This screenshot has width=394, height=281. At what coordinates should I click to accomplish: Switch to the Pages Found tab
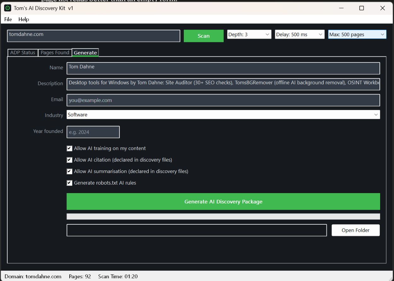click(55, 53)
